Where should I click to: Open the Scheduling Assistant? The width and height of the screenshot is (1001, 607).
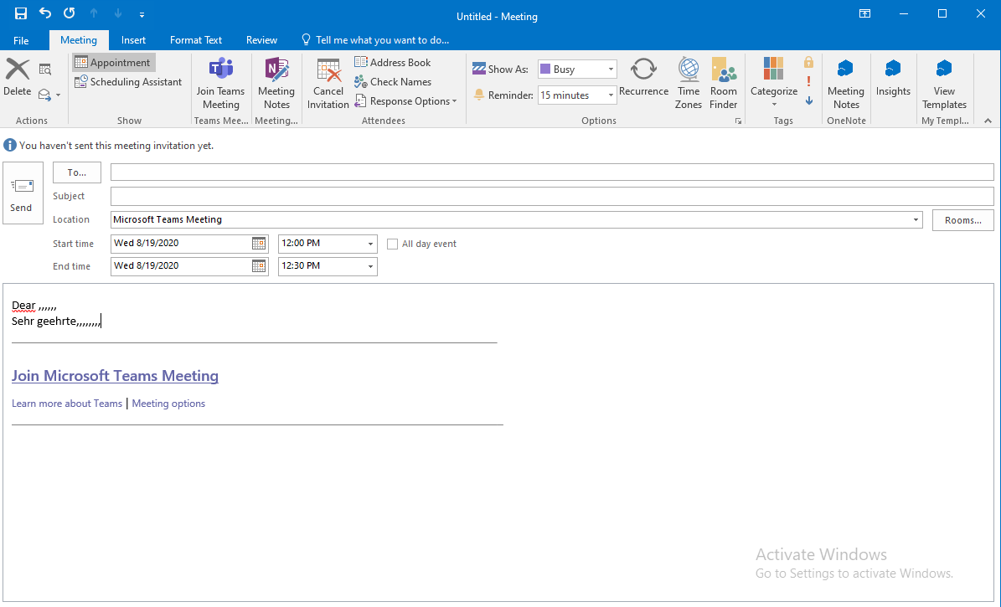[x=128, y=82]
